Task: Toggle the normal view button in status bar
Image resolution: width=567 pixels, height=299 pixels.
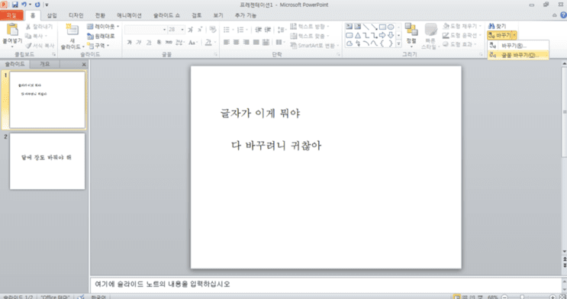Action: (x=457, y=297)
